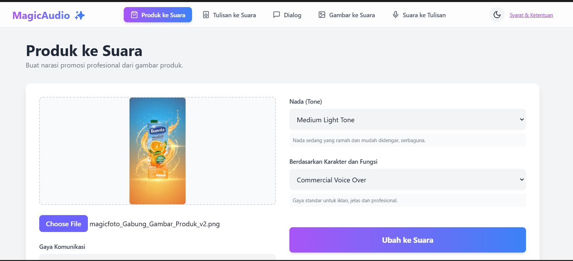Select the Gambar ke Suara tab
Image resolution: width=573 pixels, height=261 pixels.
(352, 15)
